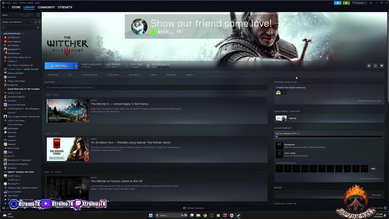Click the Bookworm achievement icon

(279, 146)
